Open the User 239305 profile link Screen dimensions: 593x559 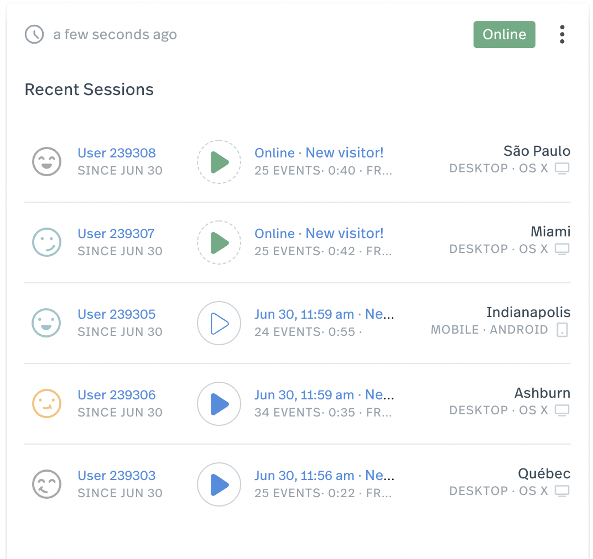[117, 314]
